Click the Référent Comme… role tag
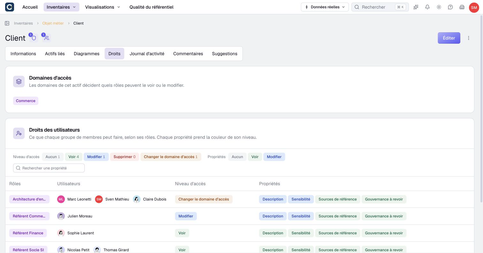 (29, 216)
